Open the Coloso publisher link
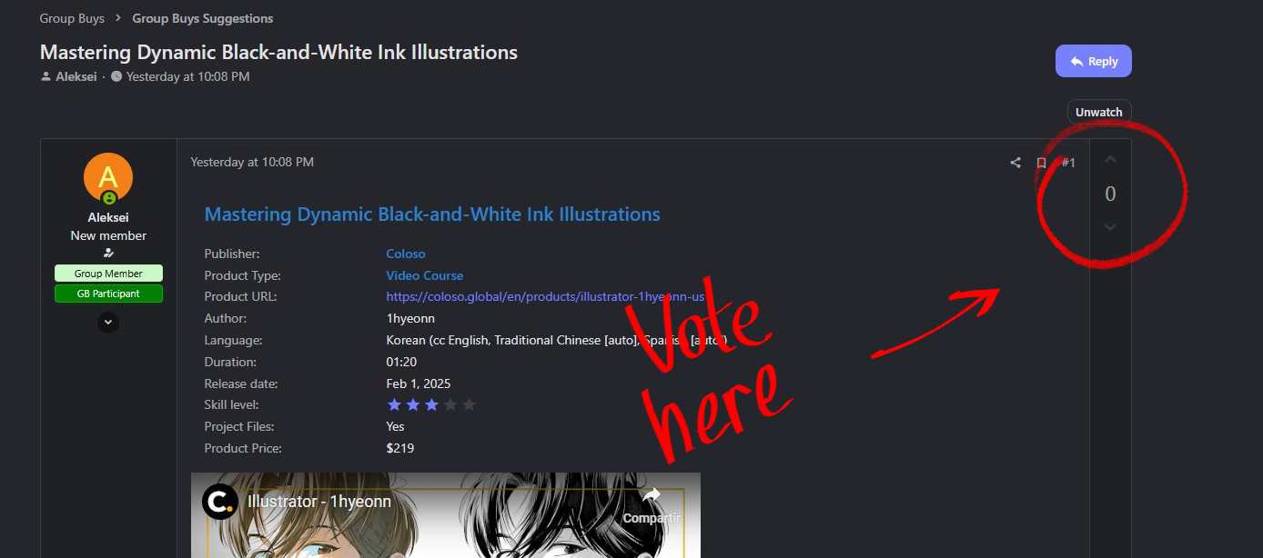 pos(406,254)
